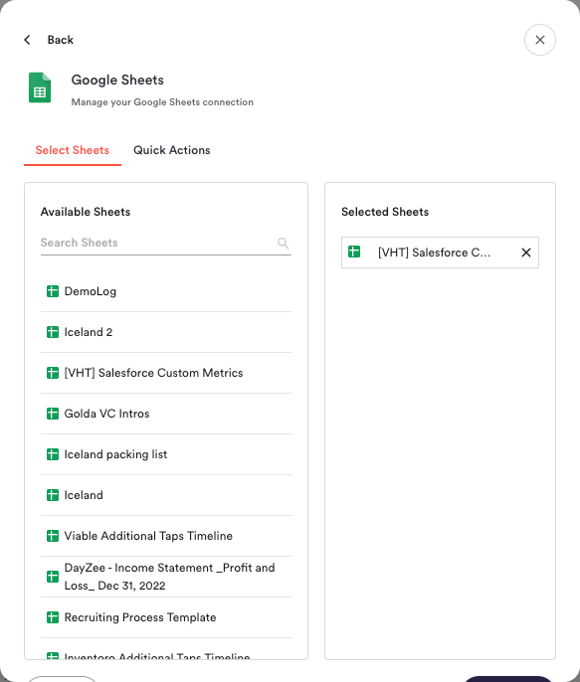Select the DemoLog sheet
This screenshot has height=682, width=580.
[166, 291]
